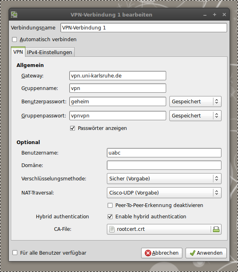Minimize the VPN edit window
The height and width of the screenshot is (272, 238).
pos(205,15)
